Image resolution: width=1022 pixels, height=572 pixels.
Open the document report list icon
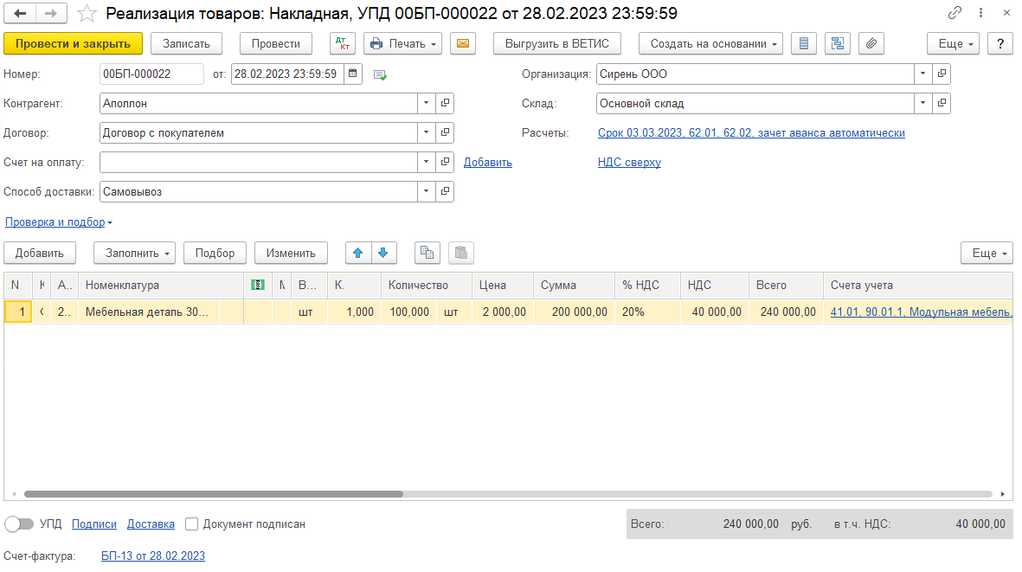pos(804,43)
